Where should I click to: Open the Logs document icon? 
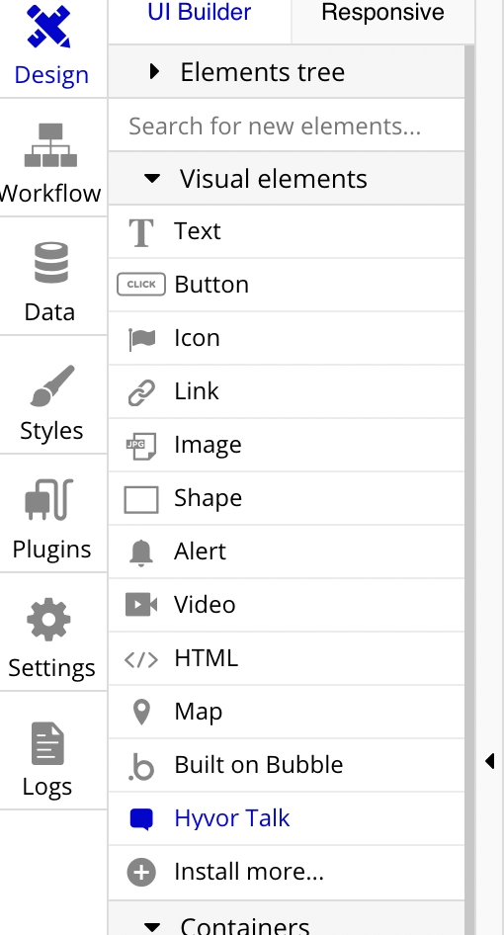pyautogui.click(x=47, y=743)
